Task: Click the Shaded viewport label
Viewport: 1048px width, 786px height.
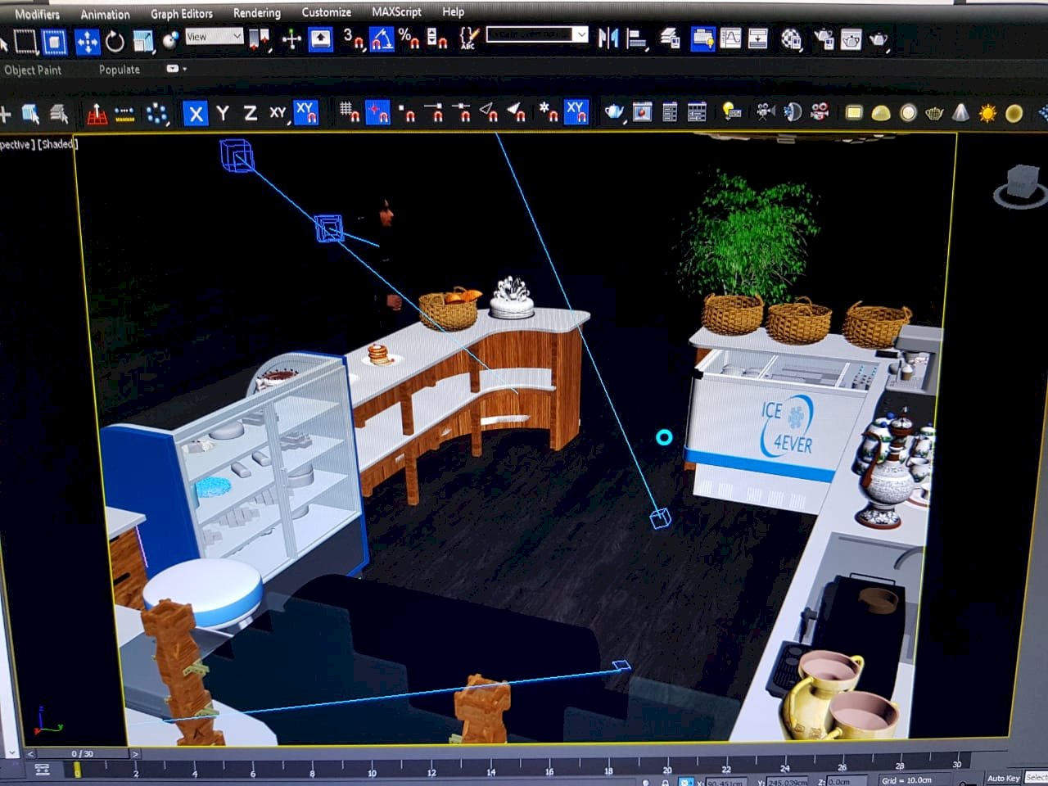Action: (x=57, y=145)
